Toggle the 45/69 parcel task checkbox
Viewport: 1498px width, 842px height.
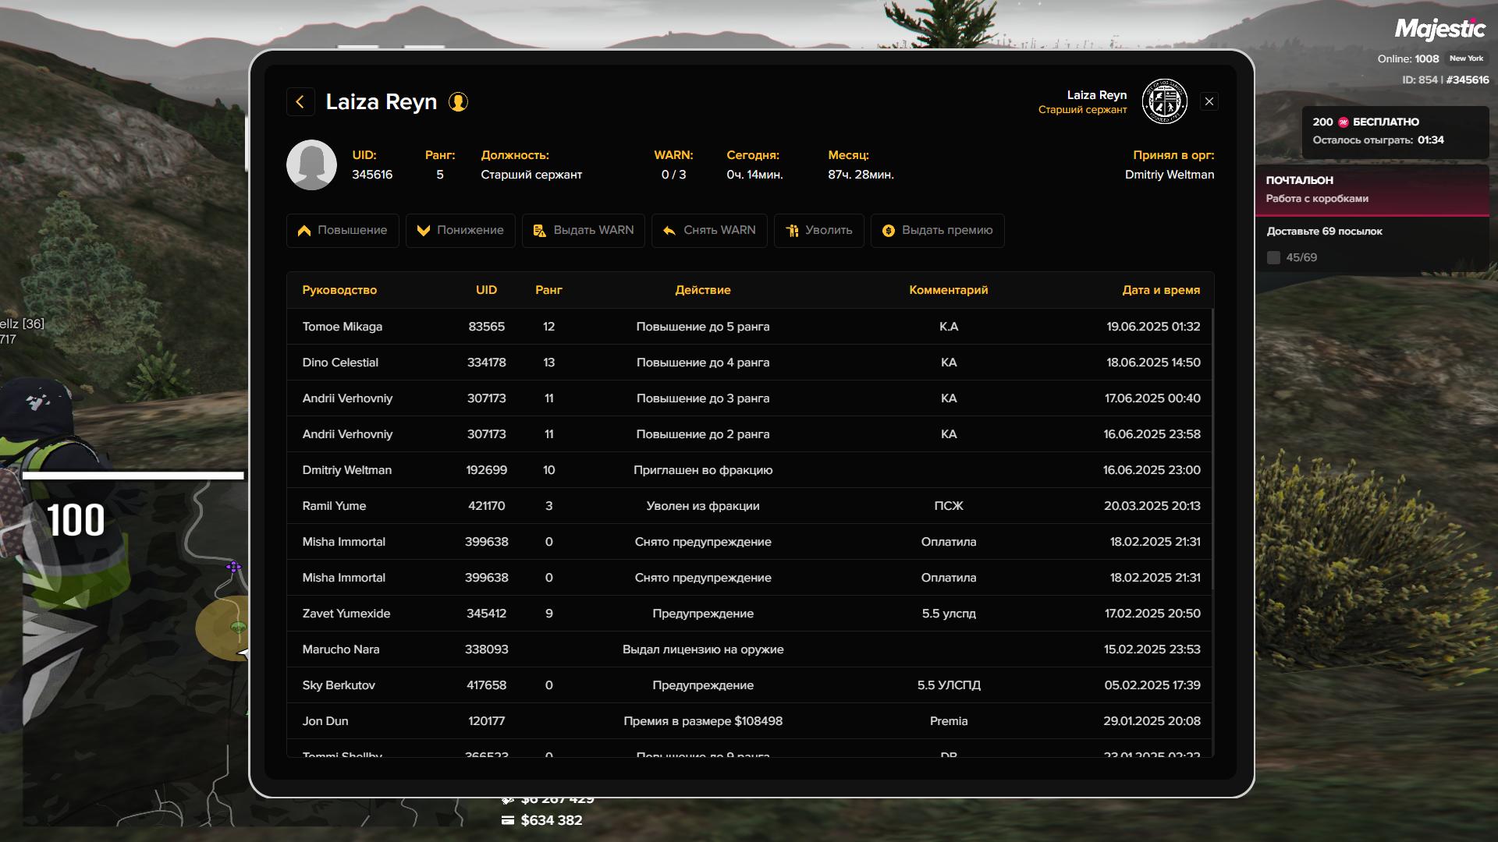point(1273,258)
